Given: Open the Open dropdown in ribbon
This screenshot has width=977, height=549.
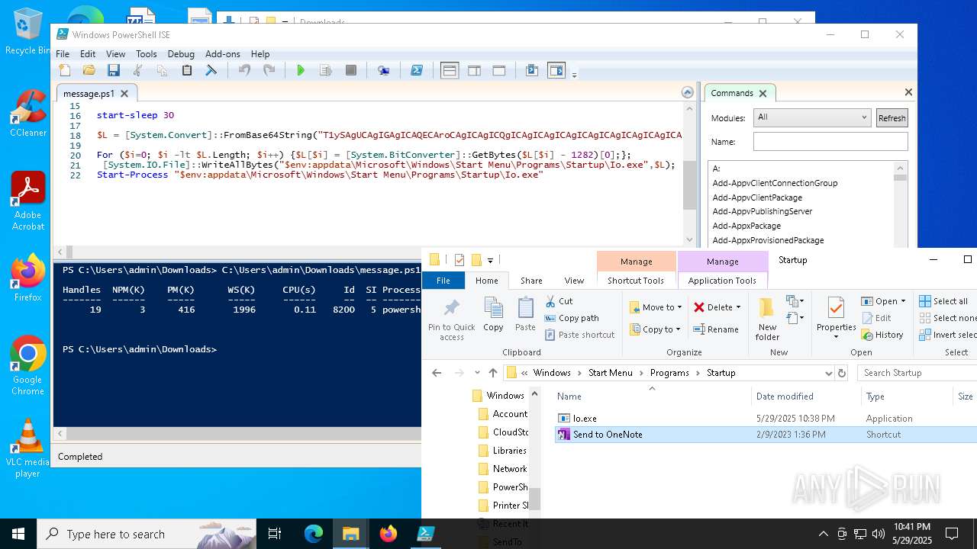Looking at the screenshot, I should coord(883,301).
